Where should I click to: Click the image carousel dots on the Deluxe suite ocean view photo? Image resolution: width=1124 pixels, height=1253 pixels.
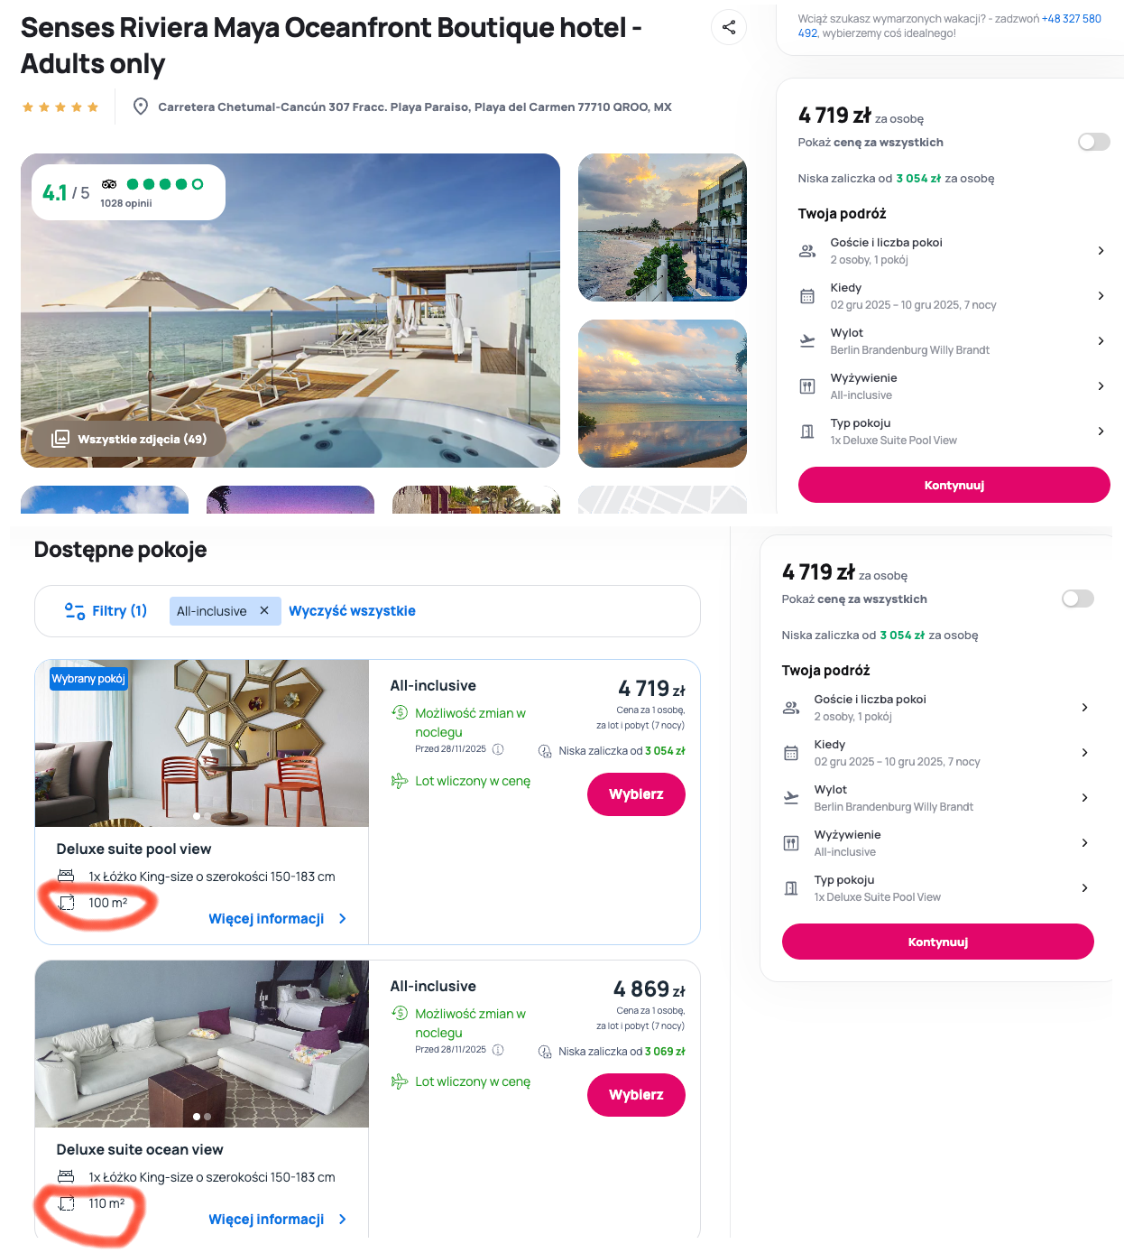[x=202, y=1117]
